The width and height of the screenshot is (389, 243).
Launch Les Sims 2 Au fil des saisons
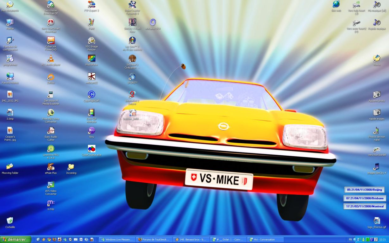(132, 40)
